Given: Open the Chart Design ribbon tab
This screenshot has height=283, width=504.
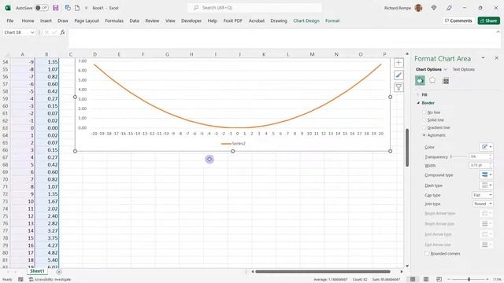Looking at the screenshot, I should (306, 20).
